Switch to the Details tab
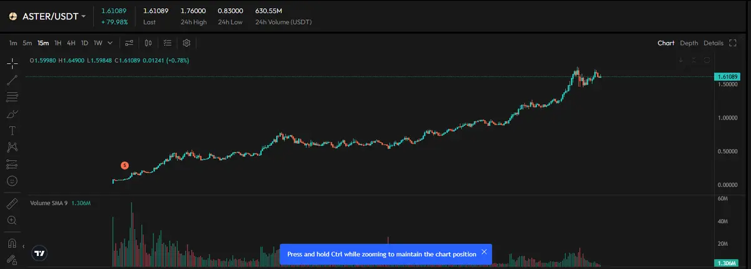Viewport: 751px width, 269px height. tap(713, 43)
